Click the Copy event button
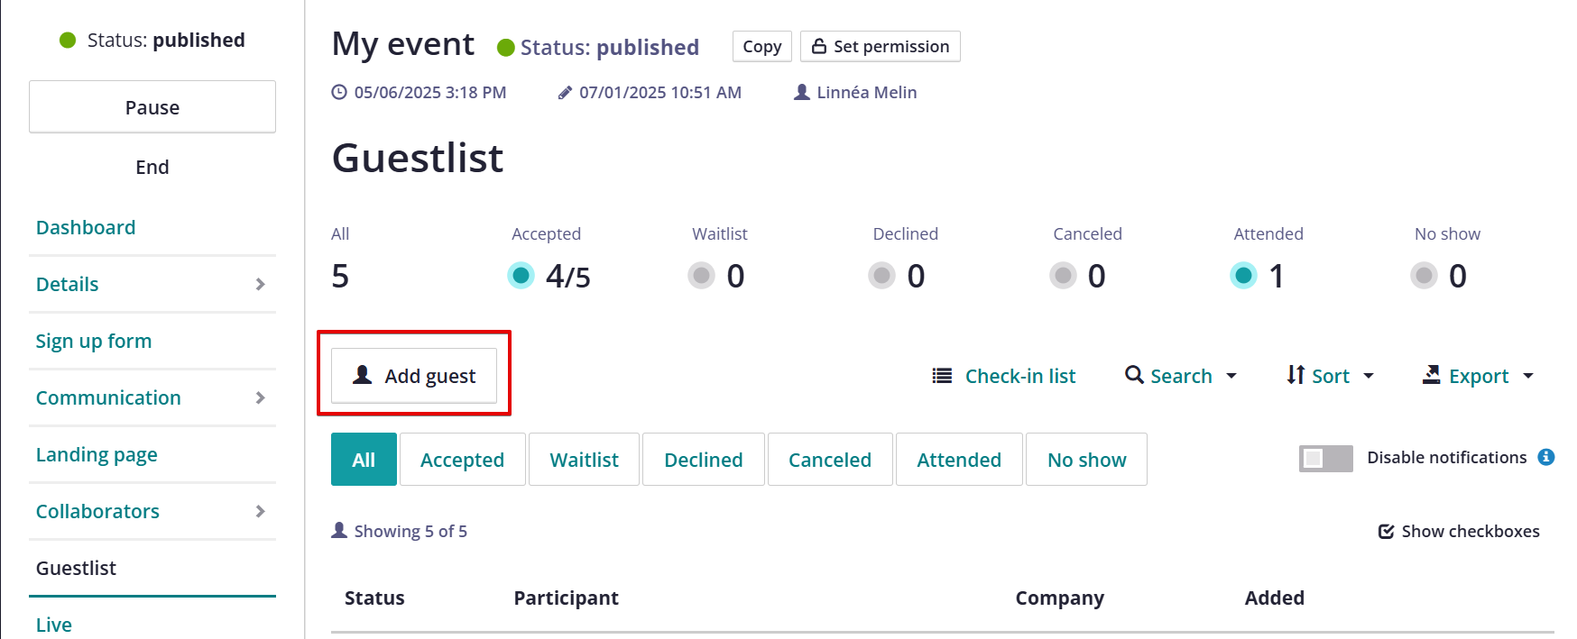This screenshot has height=639, width=1577. pyautogui.click(x=762, y=46)
